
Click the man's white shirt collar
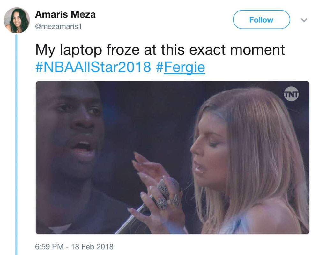click(60, 229)
